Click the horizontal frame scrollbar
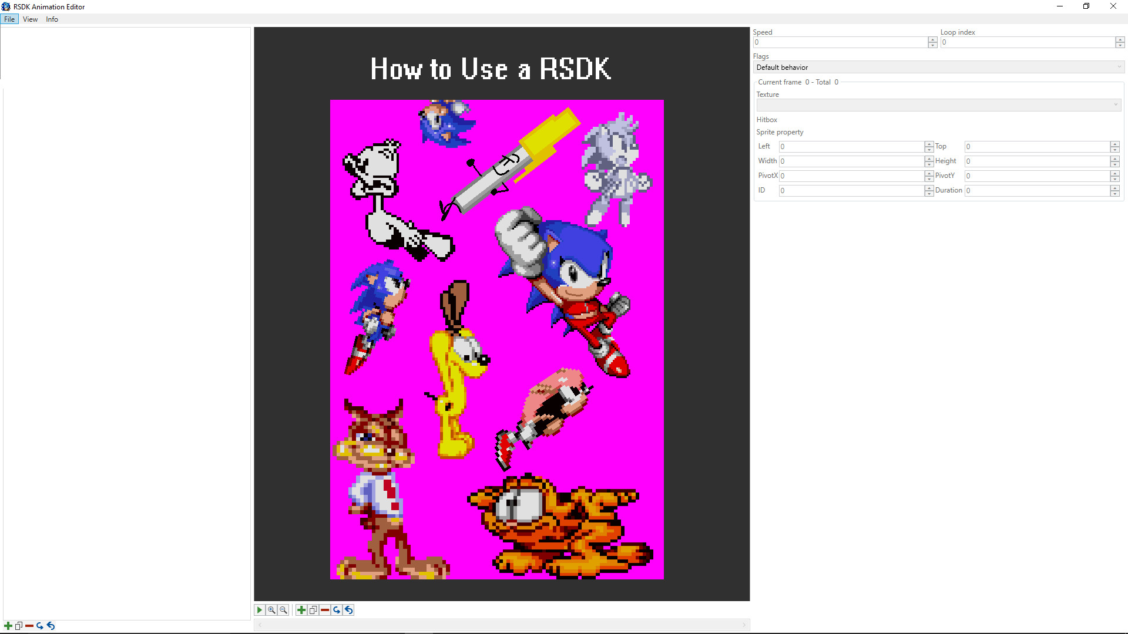 (x=502, y=625)
